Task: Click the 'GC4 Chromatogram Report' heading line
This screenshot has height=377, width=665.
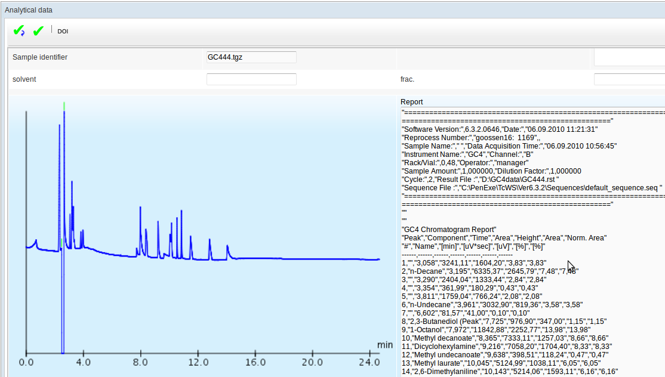Action: click(x=449, y=230)
